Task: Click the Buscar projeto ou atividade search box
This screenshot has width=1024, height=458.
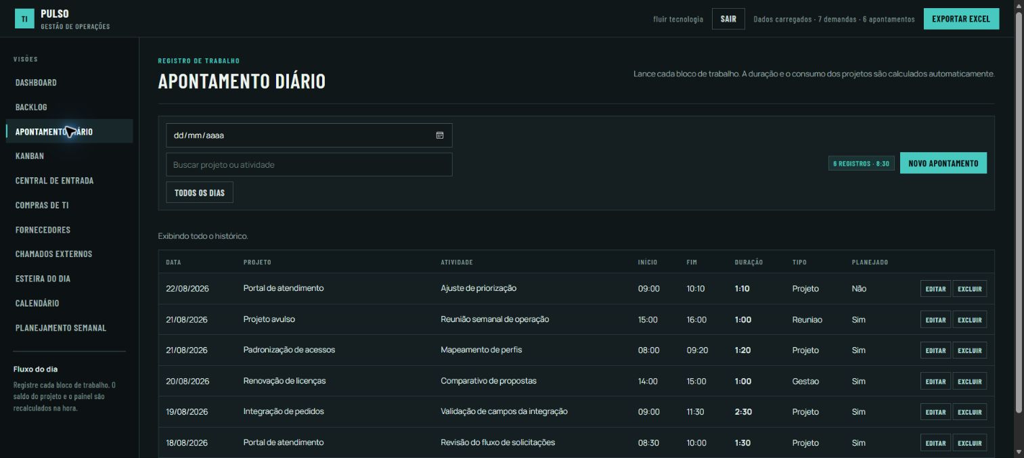Action: click(x=309, y=164)
